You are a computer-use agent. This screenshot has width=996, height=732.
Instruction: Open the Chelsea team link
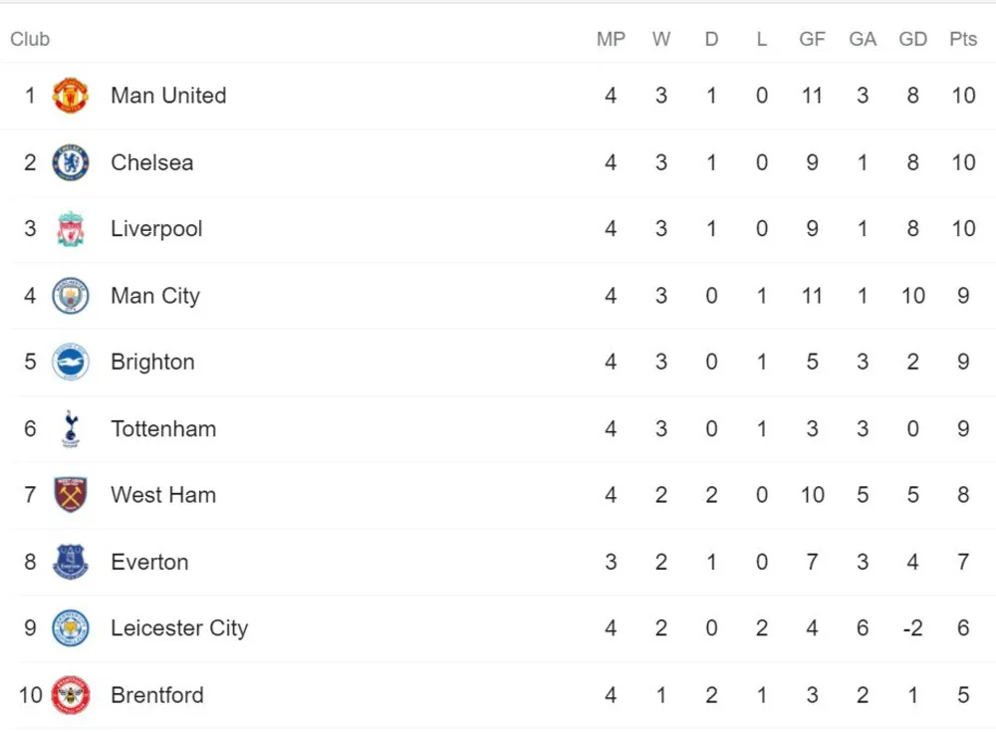151,162
